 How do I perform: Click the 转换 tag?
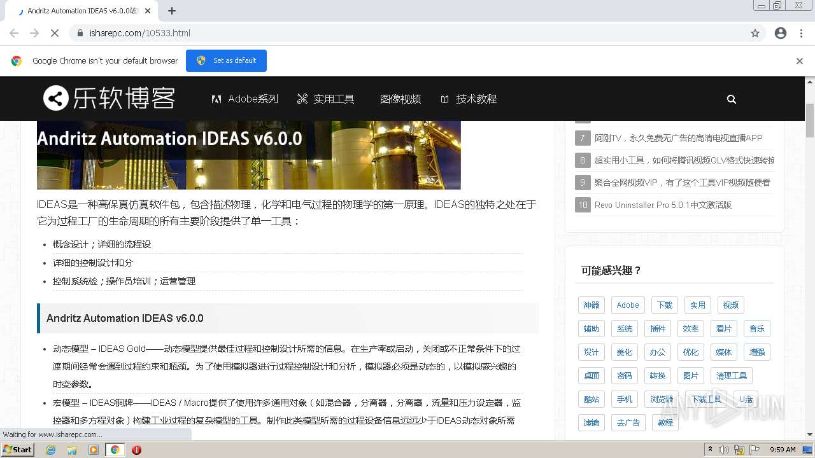(658, 376)
